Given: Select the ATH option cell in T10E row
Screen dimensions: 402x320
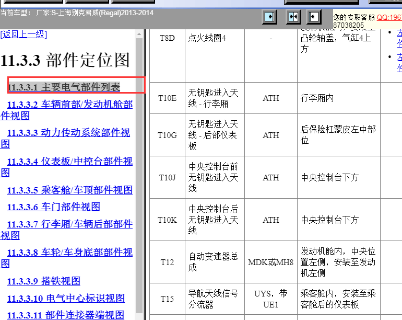Looking at the screenshot, I should 271,98.
